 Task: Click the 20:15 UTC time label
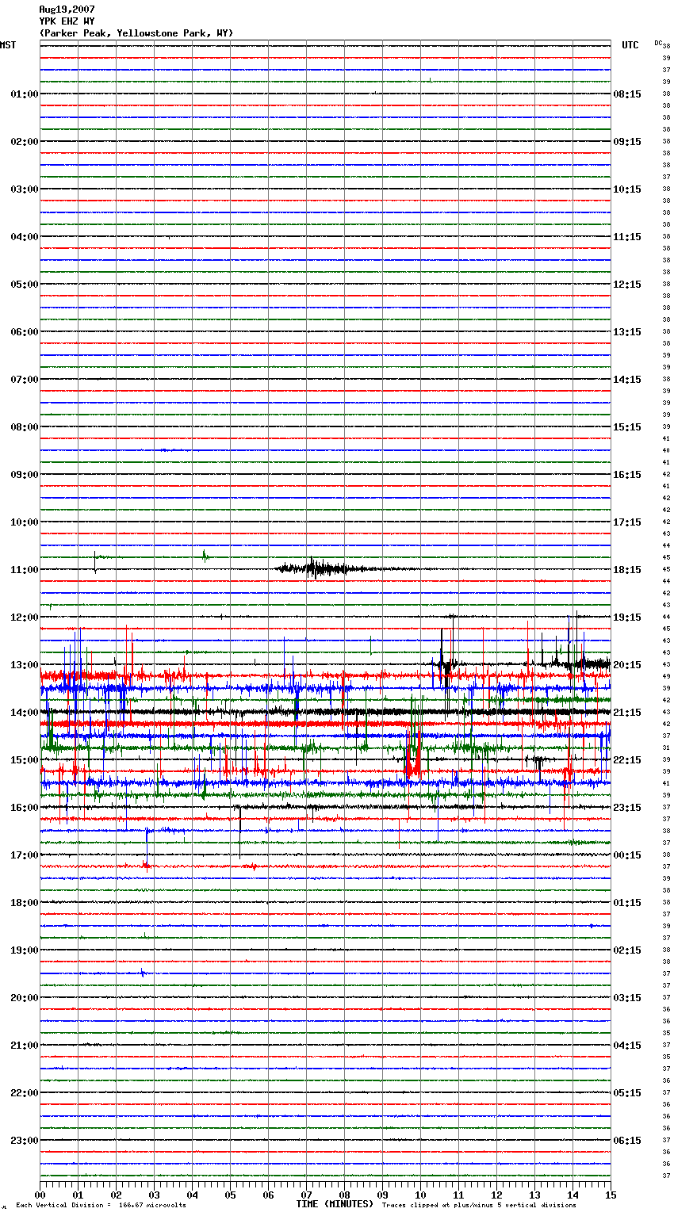coord(627,665)
